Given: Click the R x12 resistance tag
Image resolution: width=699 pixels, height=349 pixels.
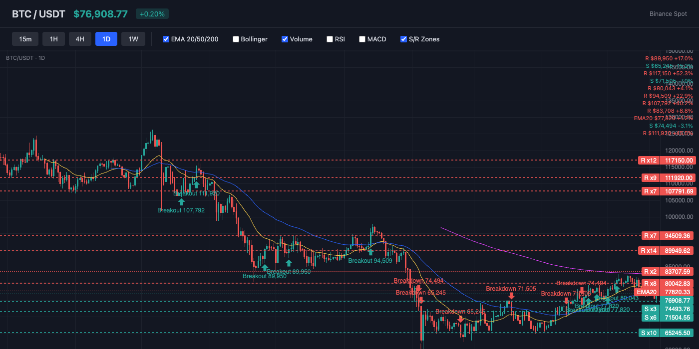Looking at the screenshot, I should click(649, 161).
